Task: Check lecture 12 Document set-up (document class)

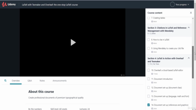Action: (x=149, y=88)
